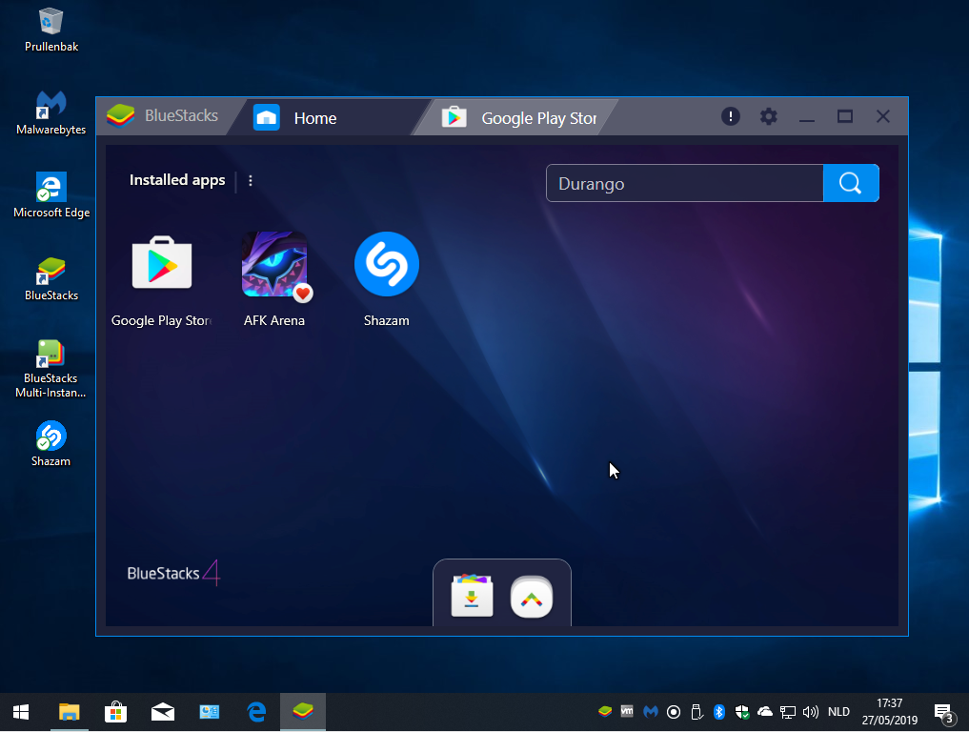Click the rainbow up-arrow icon in the dock
The width and height of the screenshot is (969, 732).
pyautogui.click(x=532, y=597)
